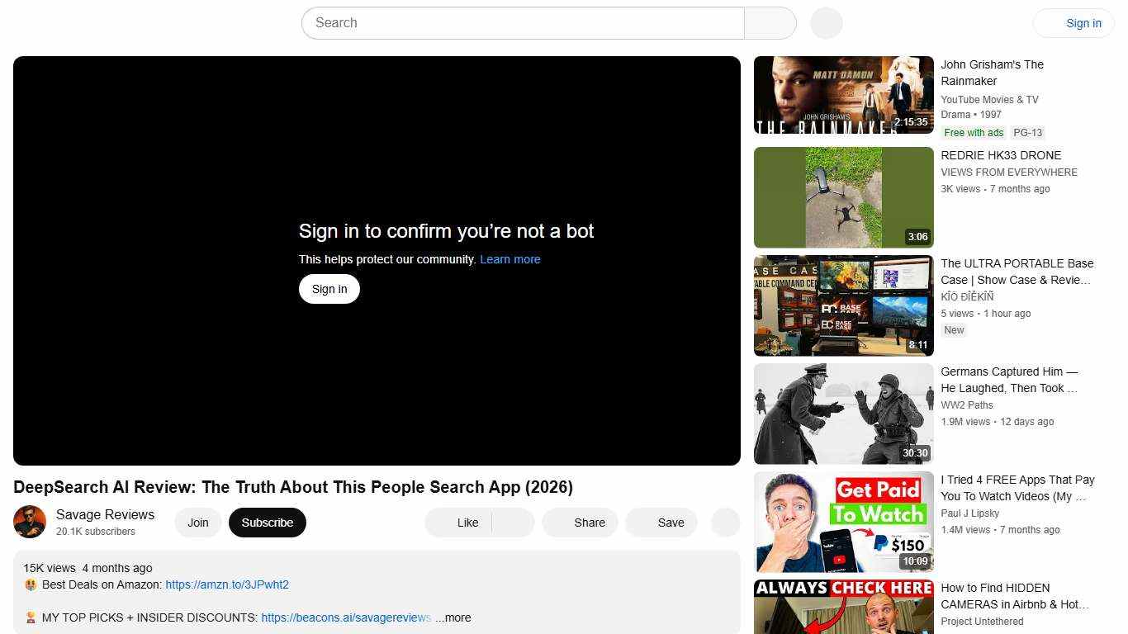This screenshot has height=634, width=1128.
Task: Open the WW2 Paths video thumbnail
Action: [x=842, y=413]
